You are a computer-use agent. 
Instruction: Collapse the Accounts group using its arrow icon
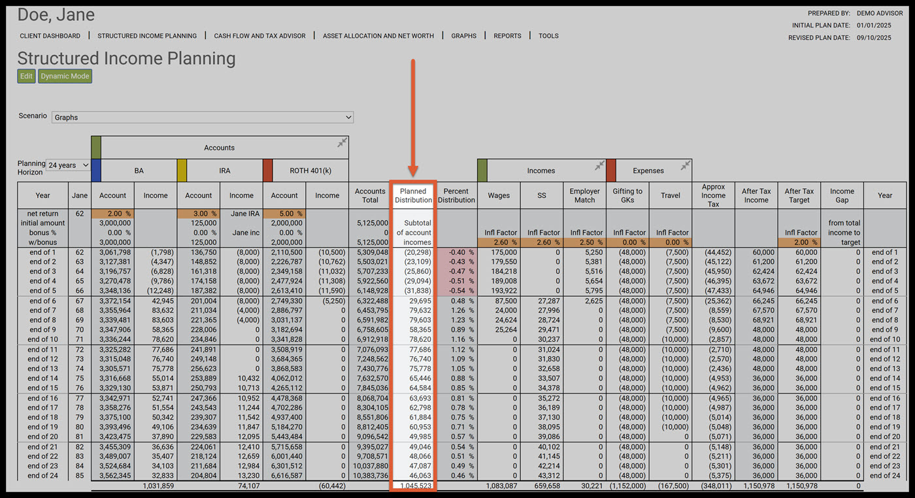342,142
